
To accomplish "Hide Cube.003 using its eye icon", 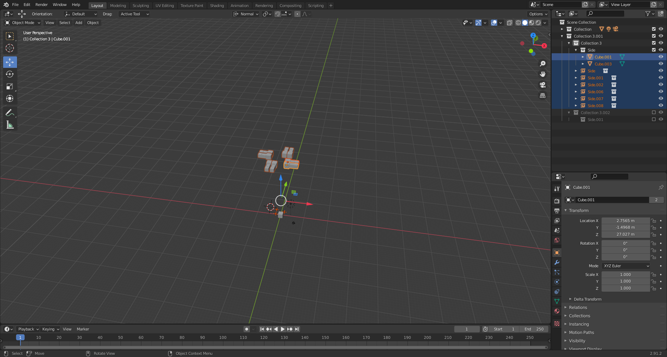I will click(661, 64).
